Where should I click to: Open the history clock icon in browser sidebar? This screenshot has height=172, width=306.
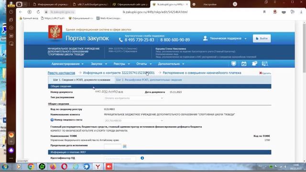click(11, 12)
